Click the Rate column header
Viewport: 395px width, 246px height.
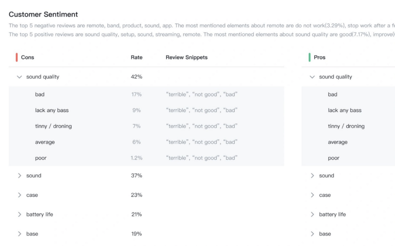(137, 57)
